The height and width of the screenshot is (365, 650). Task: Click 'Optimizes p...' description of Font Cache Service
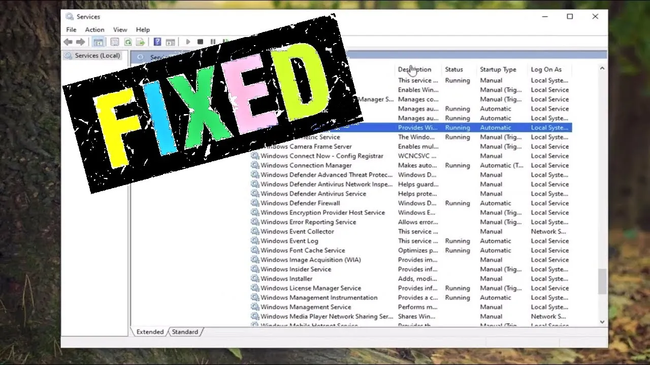pos(418,250)
